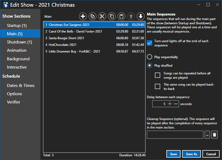Viewport: 222px width, 160px height.
Task: Open the Animation section
Action: point(20,50)
